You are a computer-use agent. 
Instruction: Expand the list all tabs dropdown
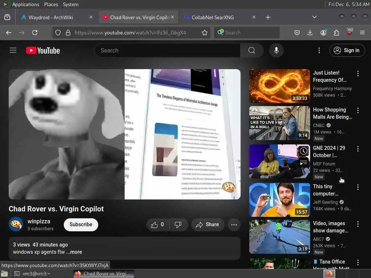(x=314, y=17)
